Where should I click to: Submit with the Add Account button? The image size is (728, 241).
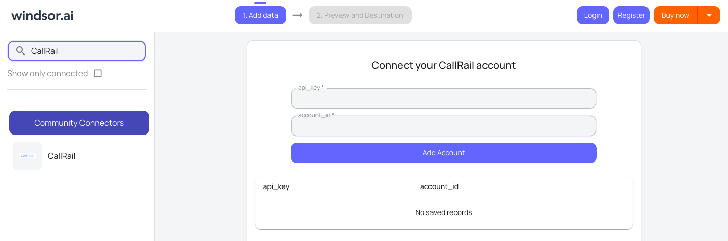pos(443,153)
